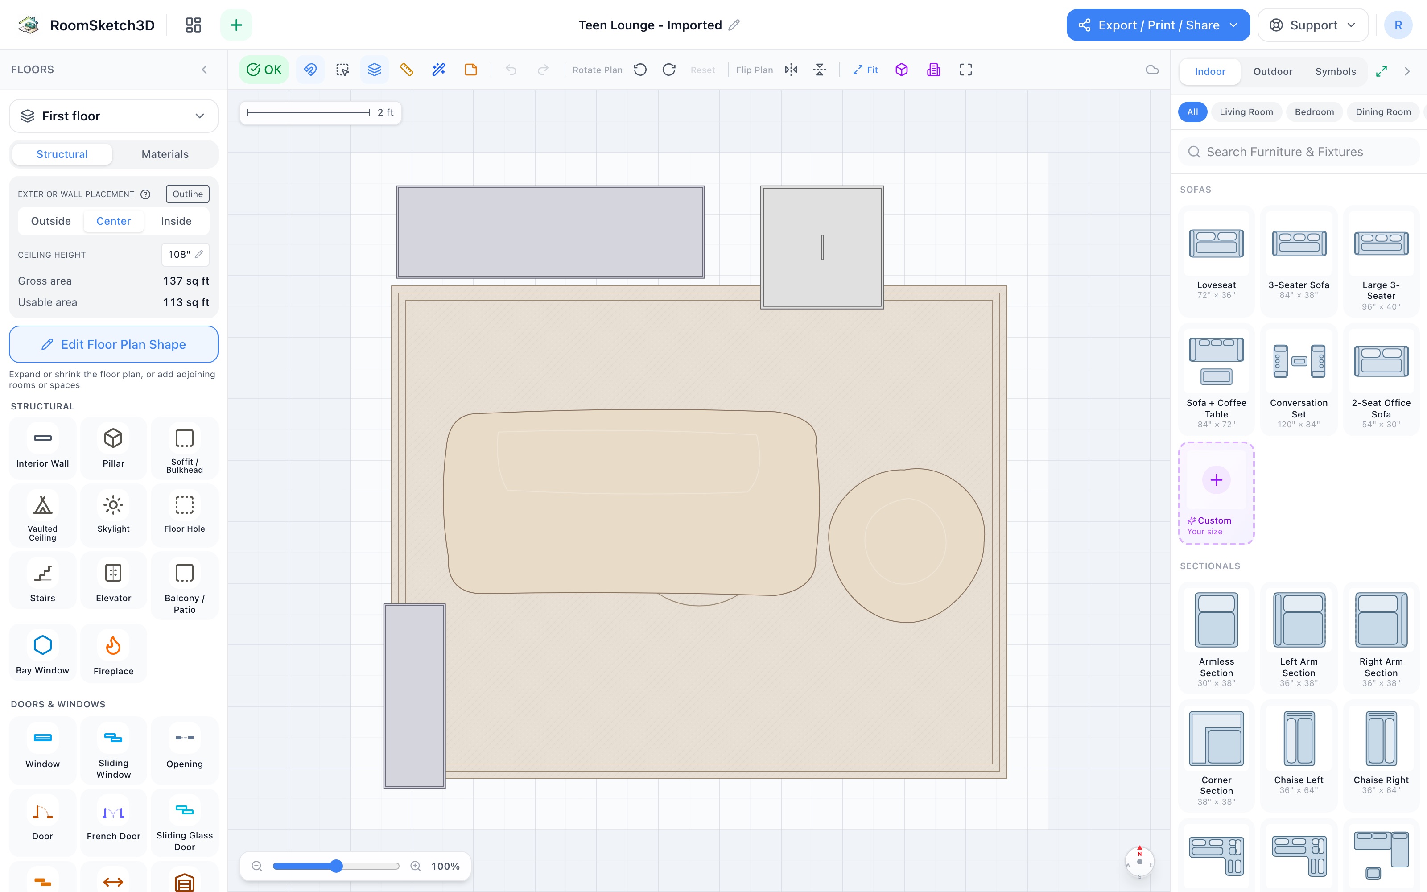The width and height of the screenshot is (1427, 892).
Task: Switch to the Outdoor tab
Action: (x=1273, y=71)
